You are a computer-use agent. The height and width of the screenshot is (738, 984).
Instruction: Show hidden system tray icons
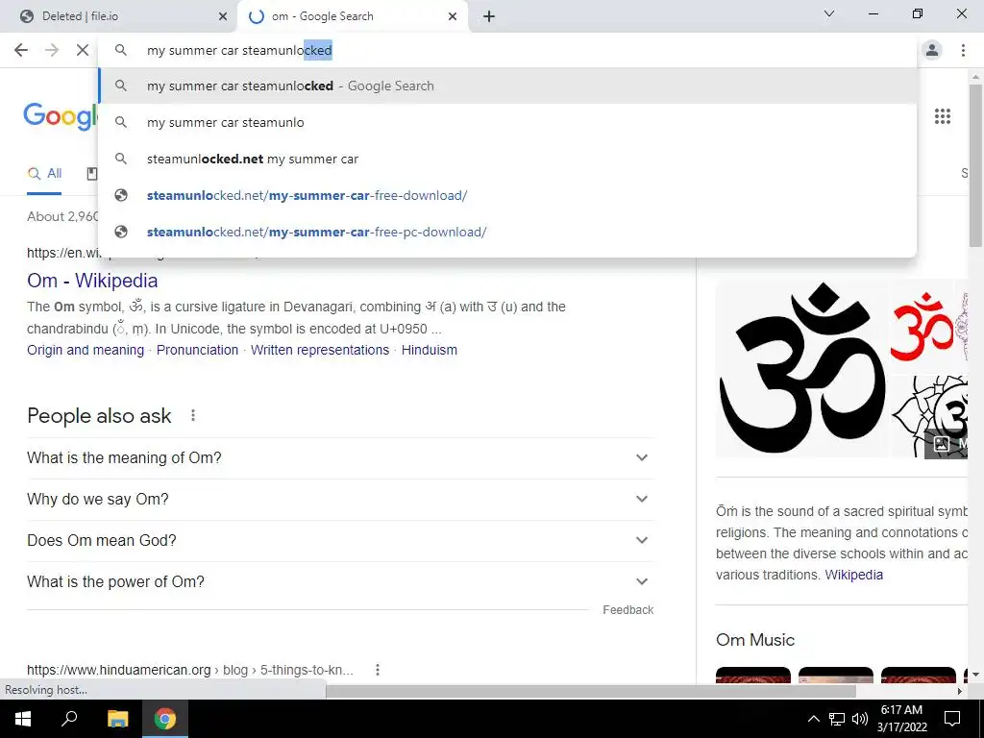click(x=813, y=719)
